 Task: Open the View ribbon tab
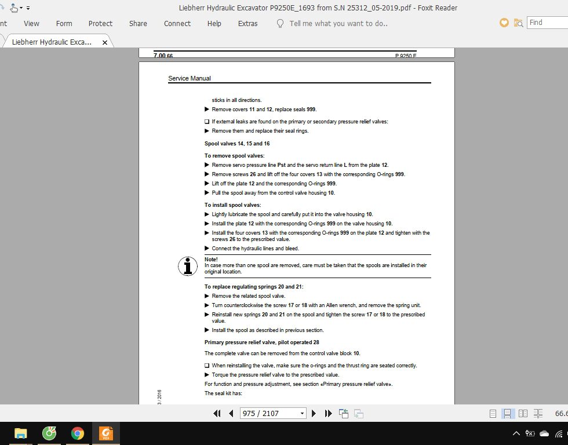click(31, 24)
